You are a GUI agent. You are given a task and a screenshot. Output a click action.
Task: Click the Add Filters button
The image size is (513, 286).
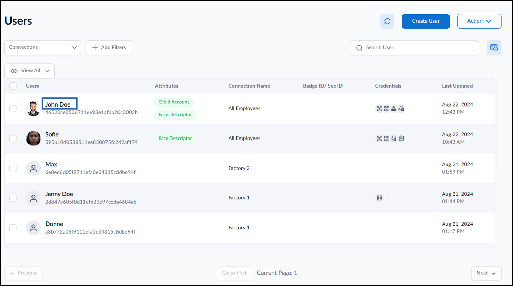(x=109, y=48)
